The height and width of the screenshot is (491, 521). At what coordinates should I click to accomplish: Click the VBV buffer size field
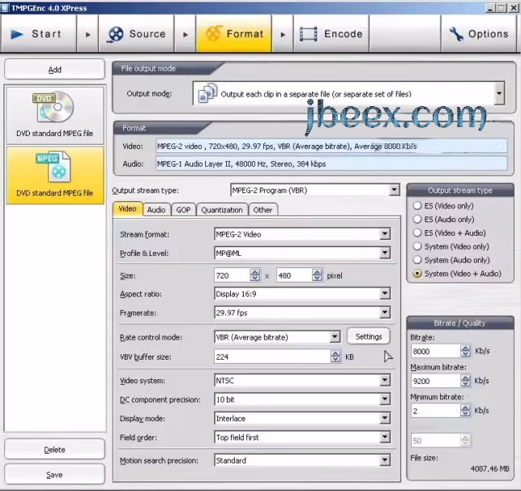273,357
